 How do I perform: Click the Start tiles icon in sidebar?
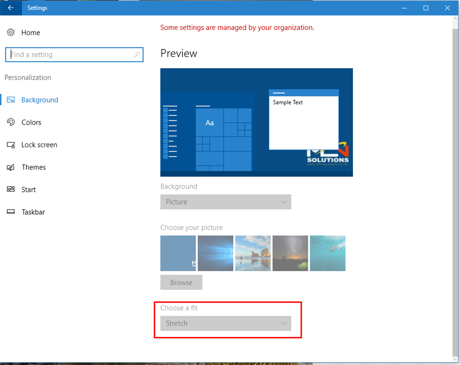pos(11,189)
